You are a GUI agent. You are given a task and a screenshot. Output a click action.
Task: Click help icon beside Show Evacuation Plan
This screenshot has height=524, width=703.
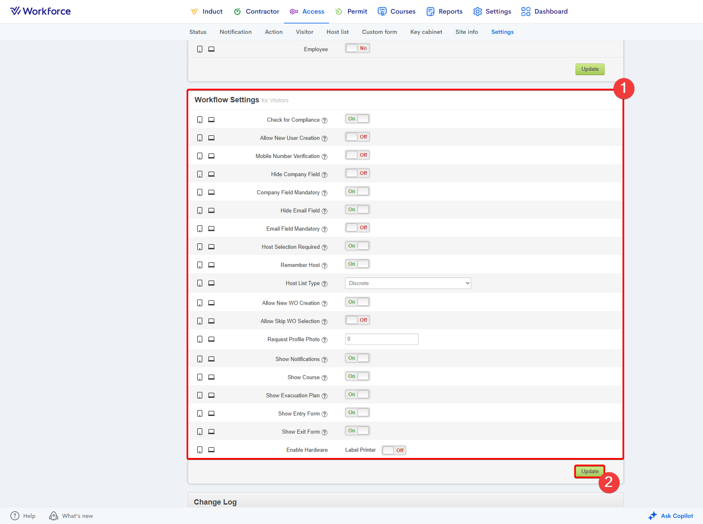pos(324,396)
